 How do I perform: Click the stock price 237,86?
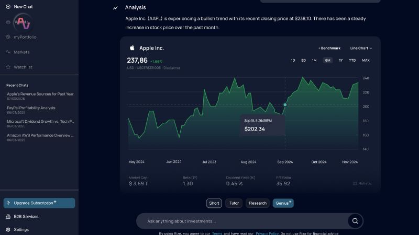(x=137, y=61)
